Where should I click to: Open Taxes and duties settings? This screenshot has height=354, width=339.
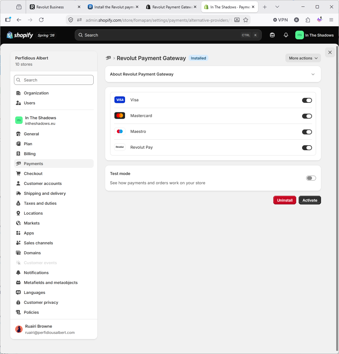point(54,203)
